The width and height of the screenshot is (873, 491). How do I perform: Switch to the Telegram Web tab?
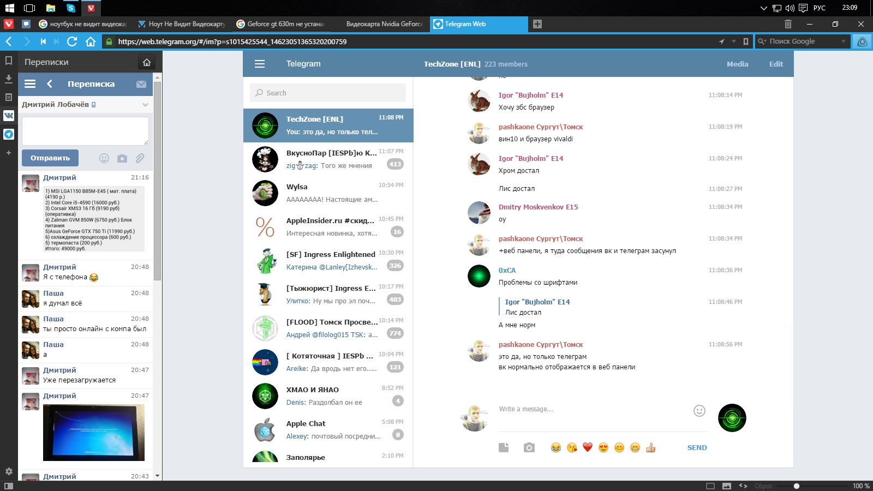tap(479, 24)
